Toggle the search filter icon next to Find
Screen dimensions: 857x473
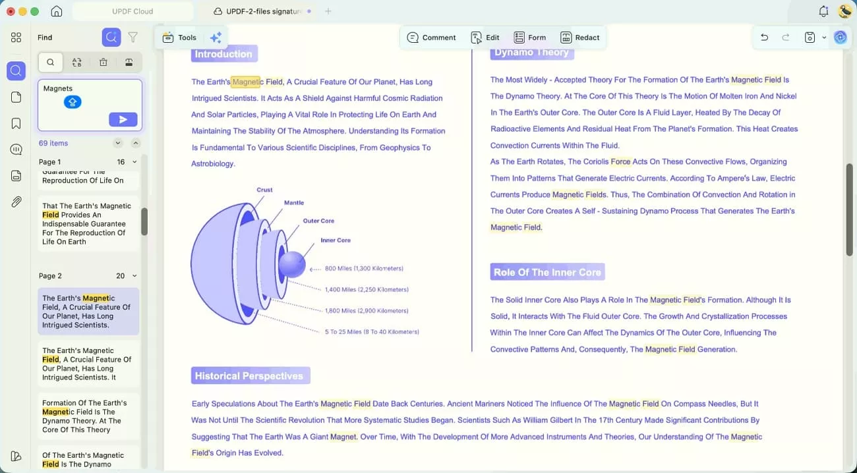(132, 38)
